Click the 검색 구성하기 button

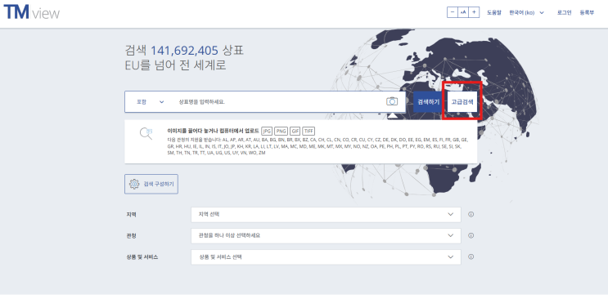(x=151, y=184)
